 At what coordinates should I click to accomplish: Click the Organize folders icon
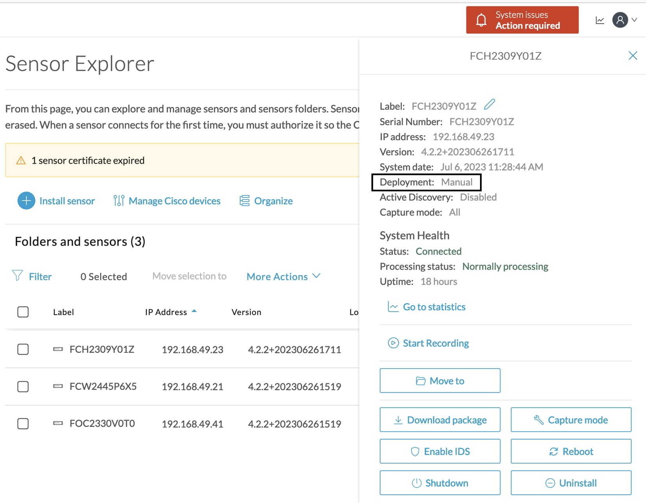pos(244,201)
